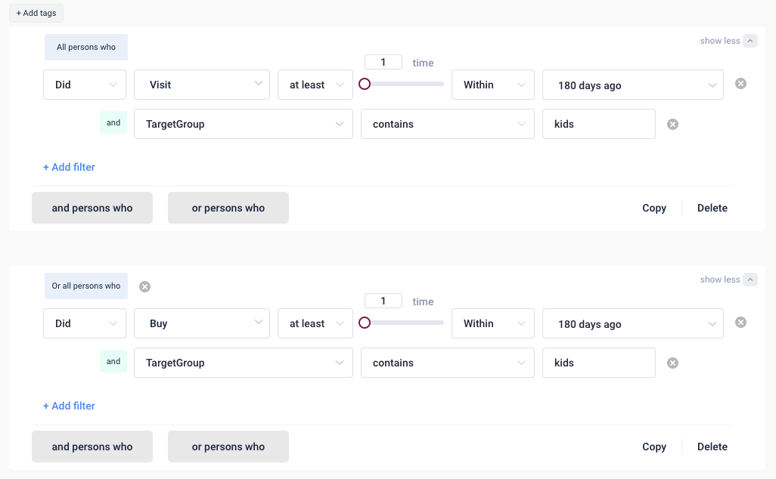Click '+ Add filter' in the first block
Viewport: 776px width, 479px height.
[69, 167]
